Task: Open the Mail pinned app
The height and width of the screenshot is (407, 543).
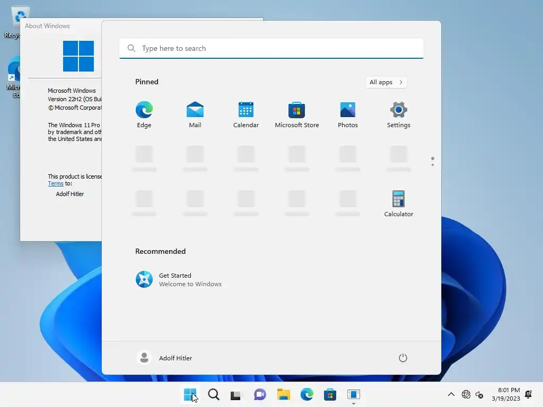Action: (195, 115)
